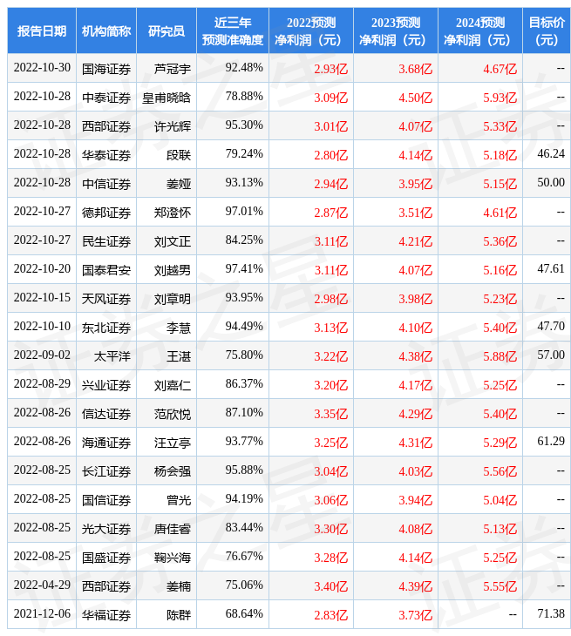571x636 pixels.
Task: Select researcher 许光辉
Action: pos(172,126)
